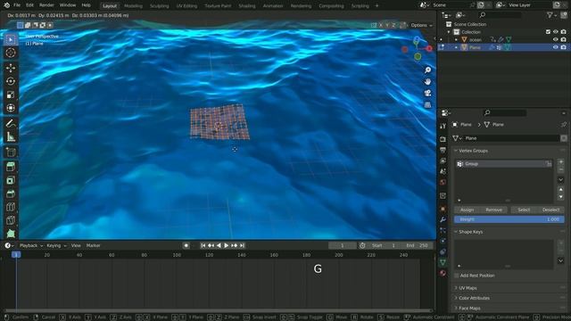This screenshot has width=571, height=321.
Task: Pick the Scale tool in the toolbar
Action: tap(11, 95)
